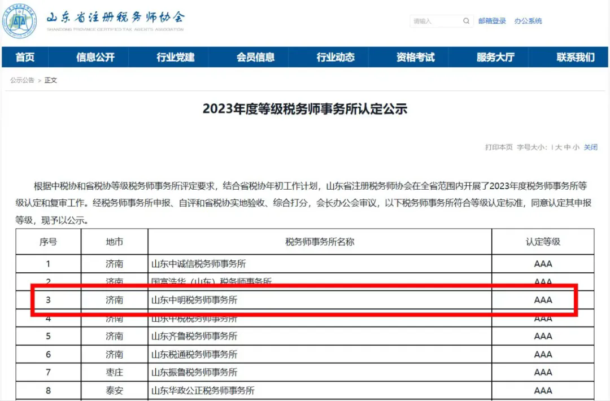Click the 税务师事务所名称 column header
The height and width of the screenshot is (401, 610).
pyautogui.click(x=320, y=242)
